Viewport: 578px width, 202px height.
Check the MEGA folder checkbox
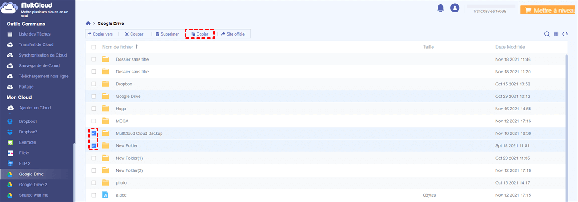click(93, 121)
